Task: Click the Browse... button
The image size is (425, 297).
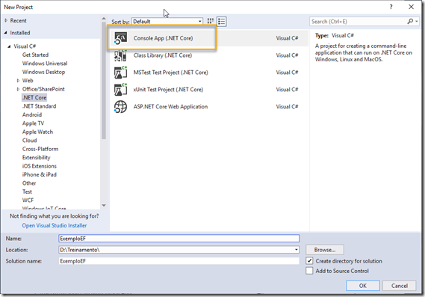Action: pyautogui.click(x=325, y=250)
